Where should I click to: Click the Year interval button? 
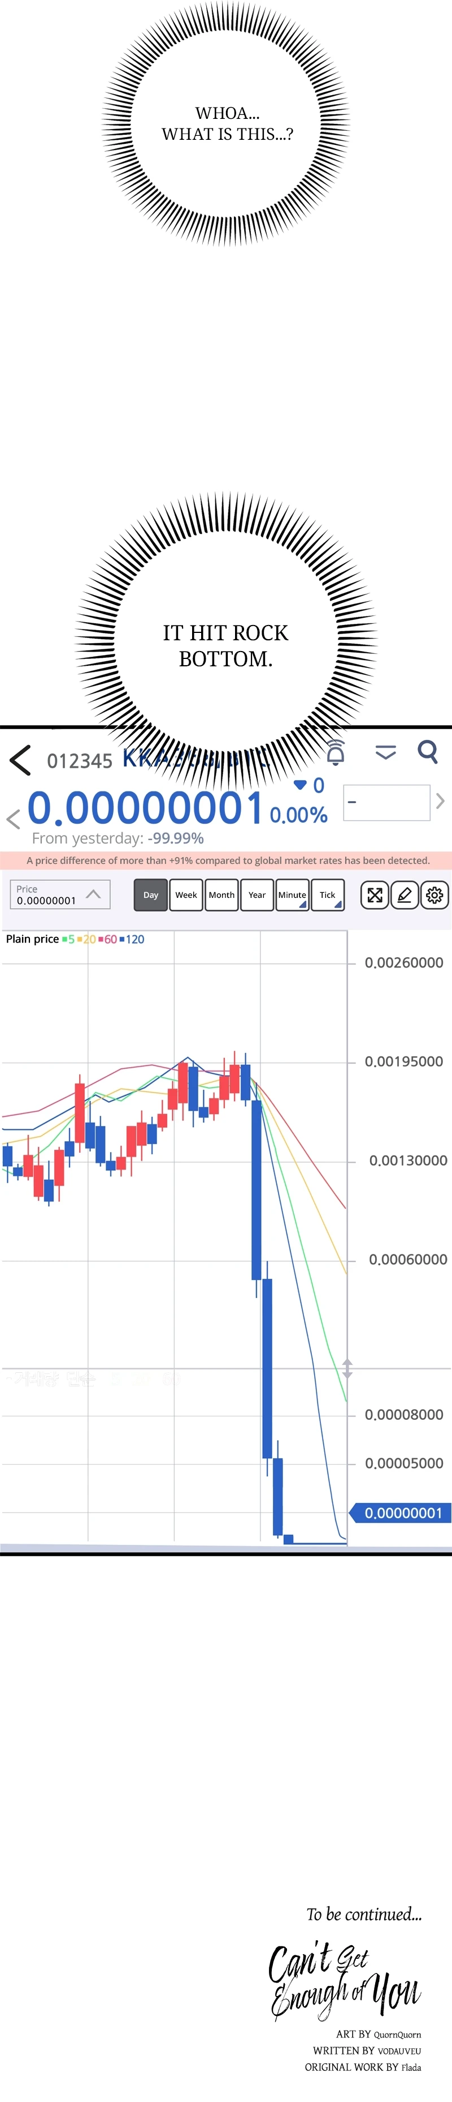pyautogui.click(x=257, y=894)
